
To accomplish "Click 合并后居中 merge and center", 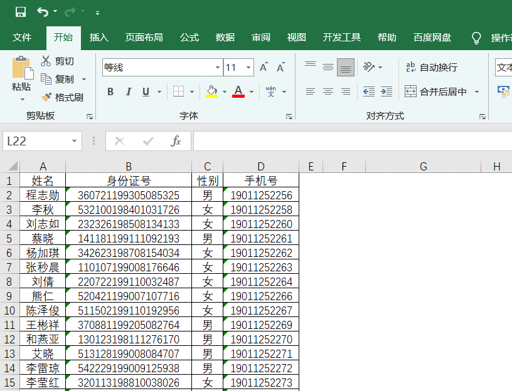I will (435, 91).
